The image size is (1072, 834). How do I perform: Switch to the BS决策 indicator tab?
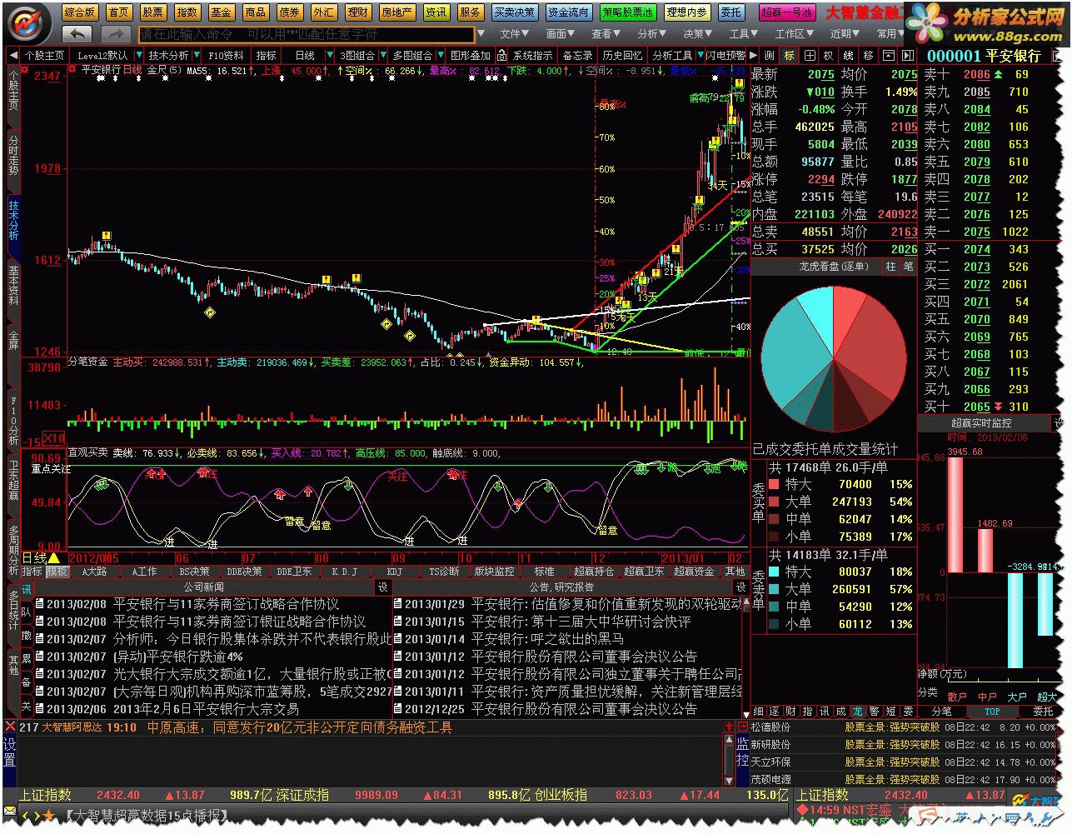[194, 572]
